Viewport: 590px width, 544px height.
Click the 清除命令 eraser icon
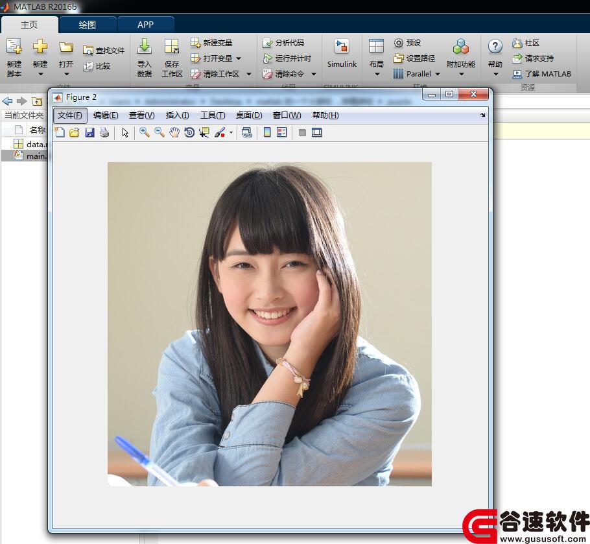click(x=267, y=74)
